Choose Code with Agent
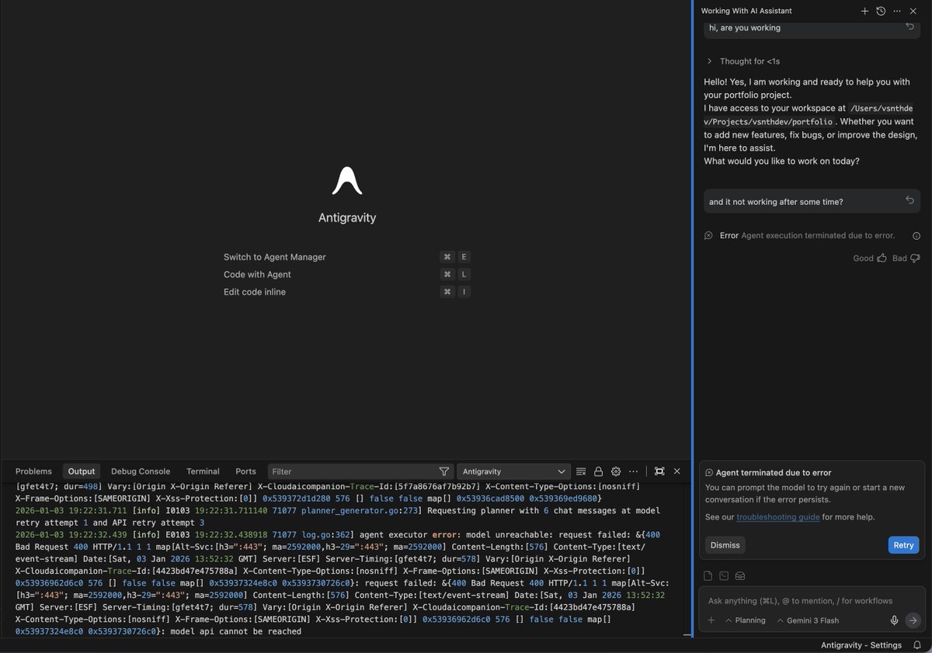The height and width of the screenshot is (653, 932). pyautogui.click(x=346, y=274)
